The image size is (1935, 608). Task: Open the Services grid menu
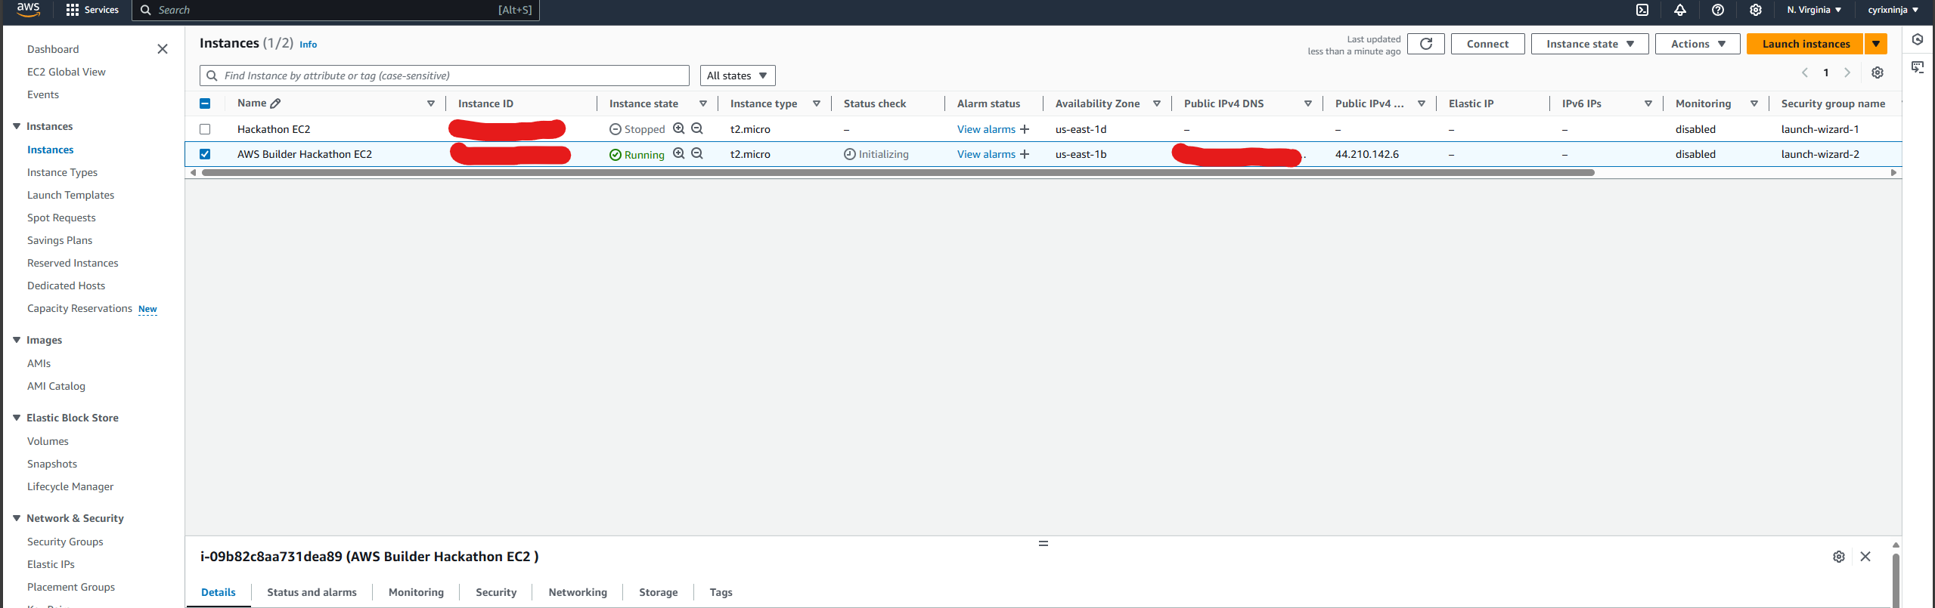point(92,10)
